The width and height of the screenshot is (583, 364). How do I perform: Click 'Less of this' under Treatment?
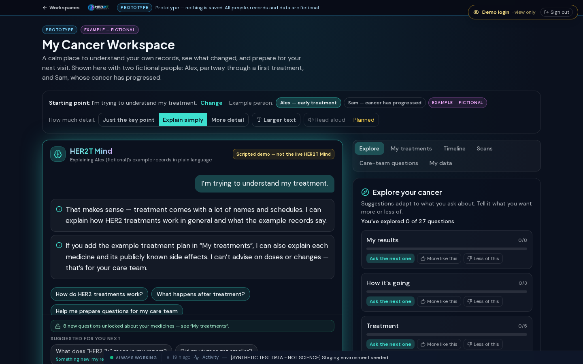click(x=483, y=344)
